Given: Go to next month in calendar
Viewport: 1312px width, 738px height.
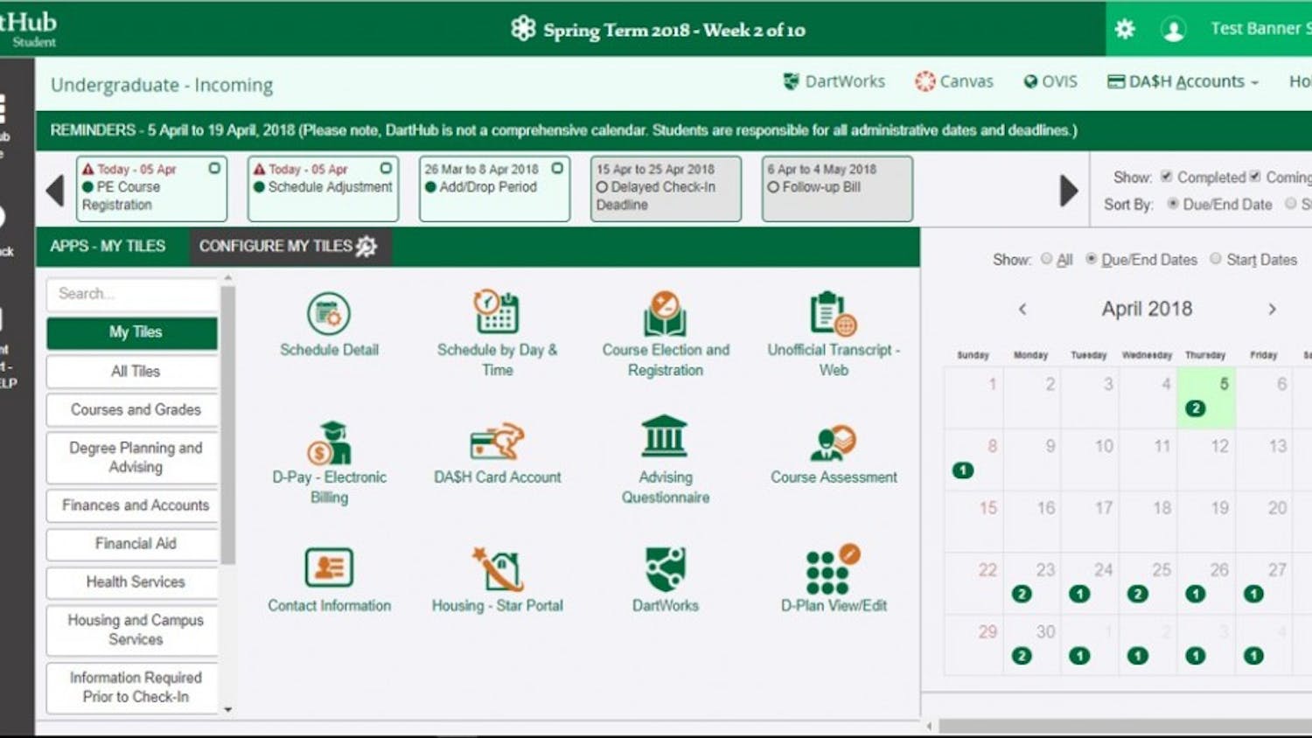Looking at the screenshot, I should pos(1272,309).
